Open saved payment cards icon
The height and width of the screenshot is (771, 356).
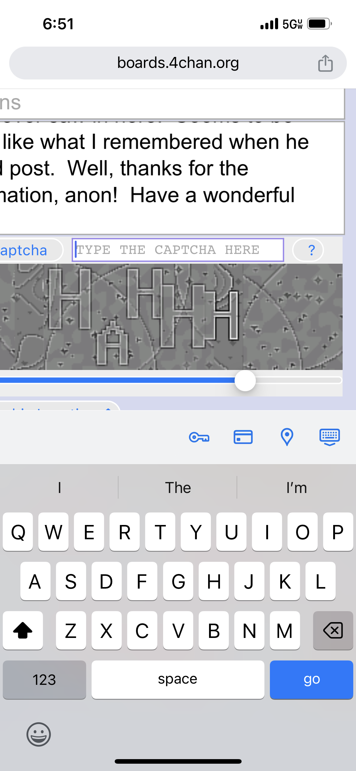click(243, 437)
